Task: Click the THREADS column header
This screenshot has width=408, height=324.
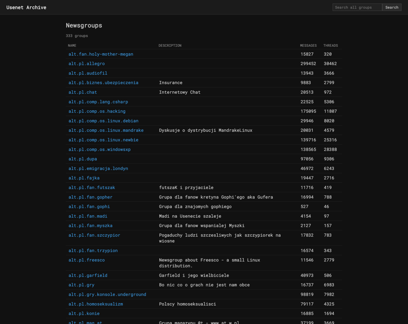Action: tap(331, 46)
